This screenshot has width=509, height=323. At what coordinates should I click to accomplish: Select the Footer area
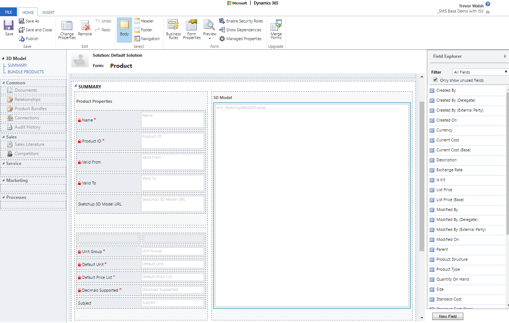[143, 30]
